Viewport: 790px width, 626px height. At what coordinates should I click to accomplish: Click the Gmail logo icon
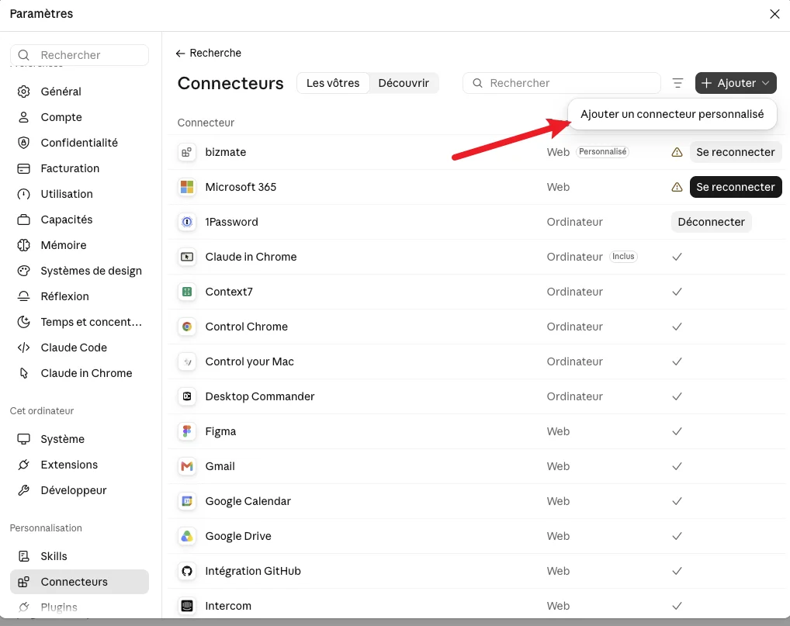coord(187,466)
